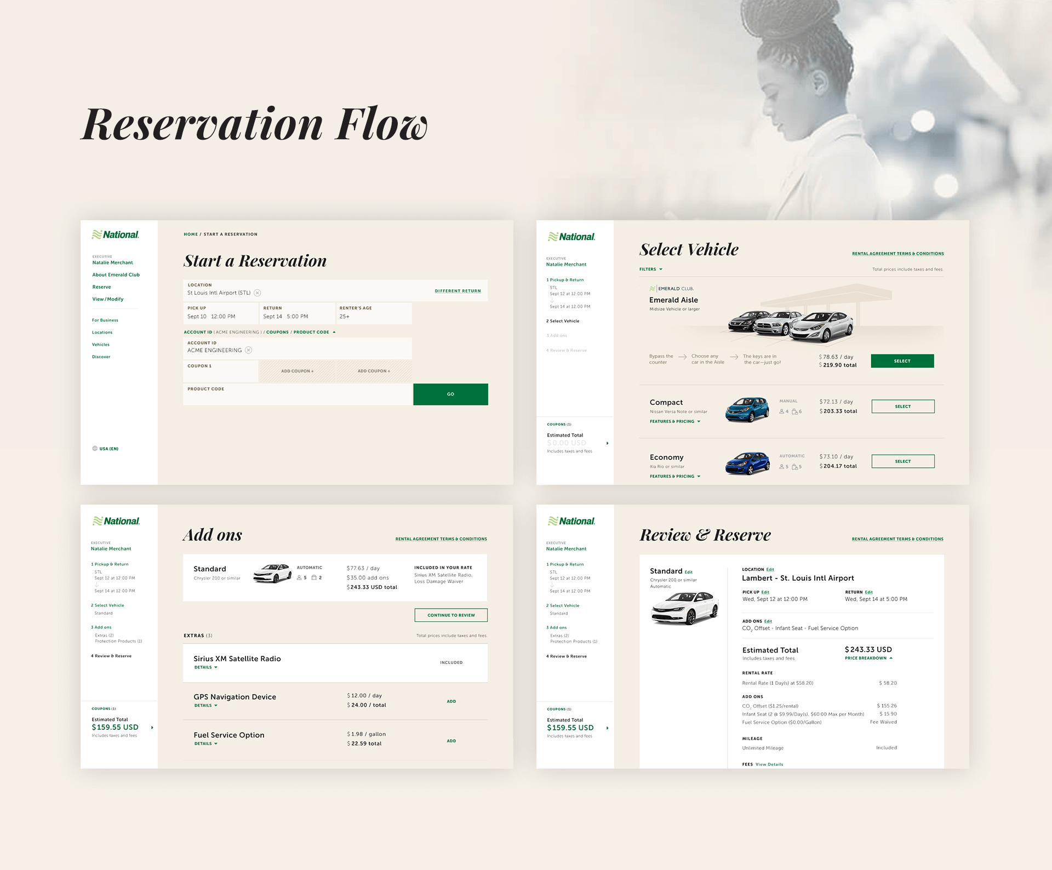Screen dimensions: 1052x870
Task: Expand Compact Features & Pricing
Action: [675, 422]
